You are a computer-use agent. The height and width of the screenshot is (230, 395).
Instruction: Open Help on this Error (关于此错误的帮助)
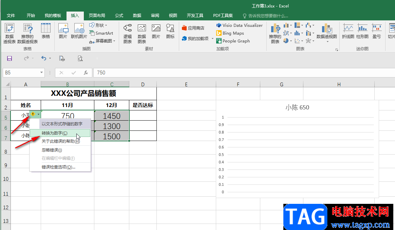click(x=60, y=141)
